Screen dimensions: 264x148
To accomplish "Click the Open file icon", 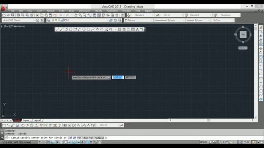I will coord(8,15).
